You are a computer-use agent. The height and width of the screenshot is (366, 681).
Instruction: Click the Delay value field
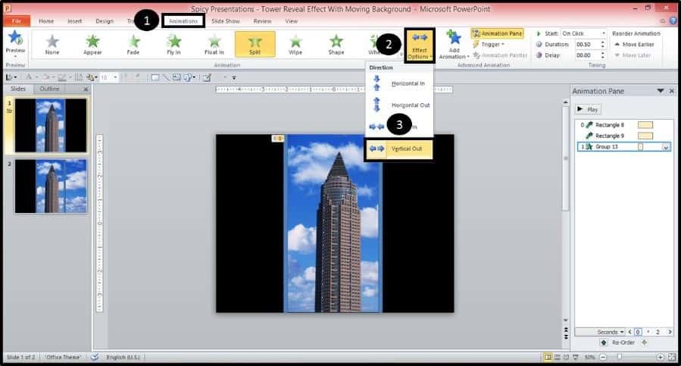586,55
